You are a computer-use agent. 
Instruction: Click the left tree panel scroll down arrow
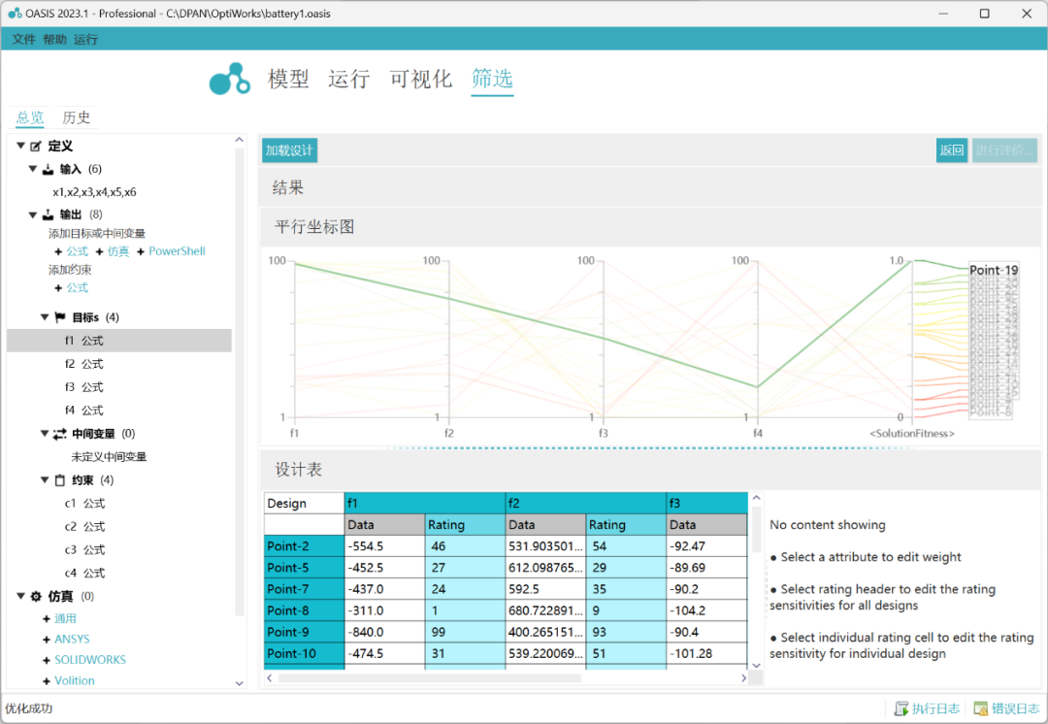point(240,683)
